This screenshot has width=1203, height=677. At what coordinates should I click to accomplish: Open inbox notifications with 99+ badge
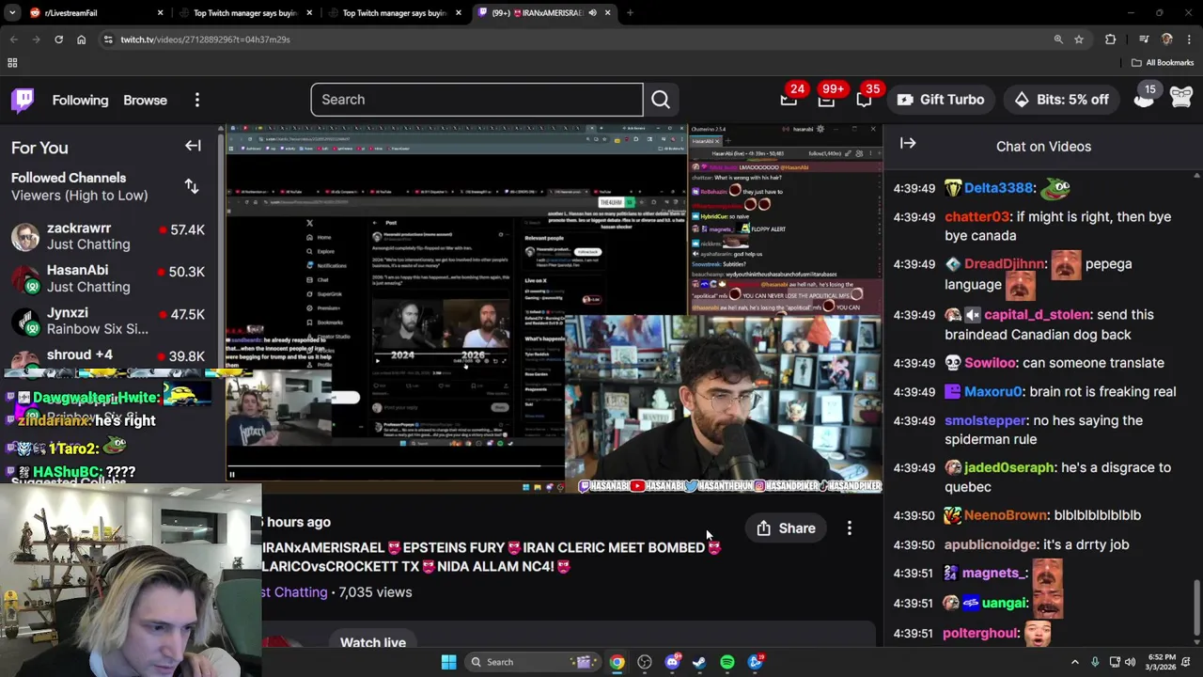[826, 100]
